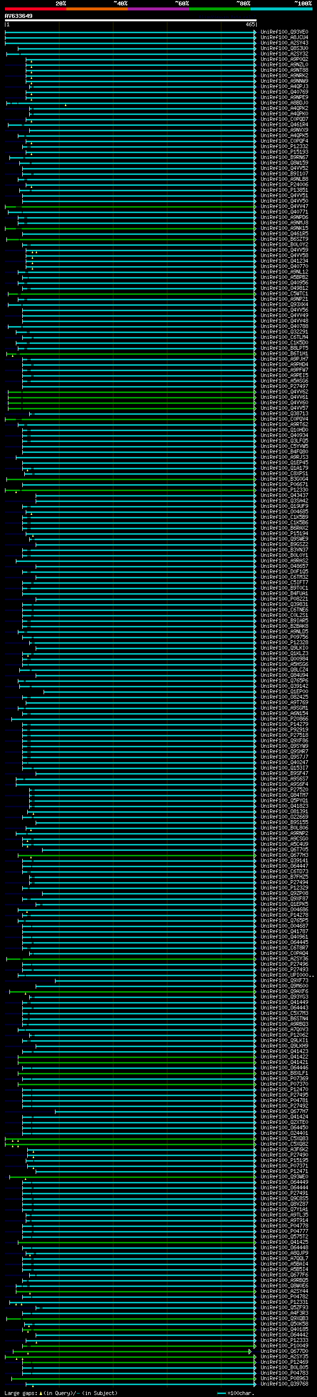The height and width of the screenshot is (1397, 317).
Task: Select the UniRef100_Q84U94 label
Action: click(x=284, y=675)
